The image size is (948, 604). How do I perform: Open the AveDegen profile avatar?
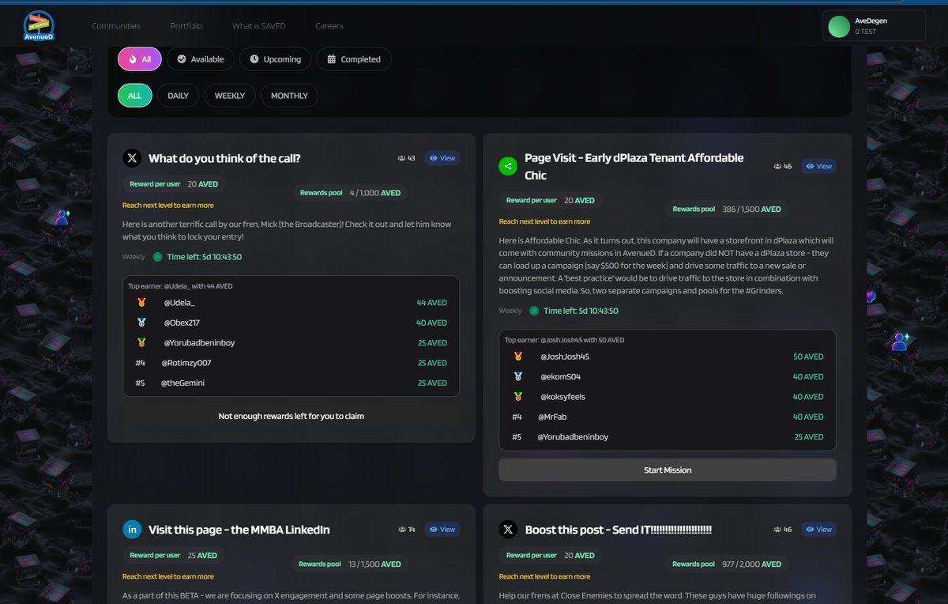click(x=839, y=26)
